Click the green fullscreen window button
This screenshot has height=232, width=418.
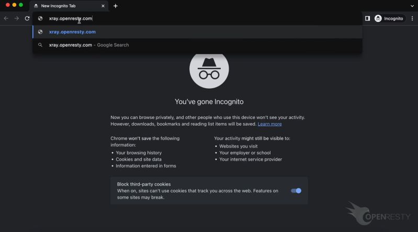[21, 5]
